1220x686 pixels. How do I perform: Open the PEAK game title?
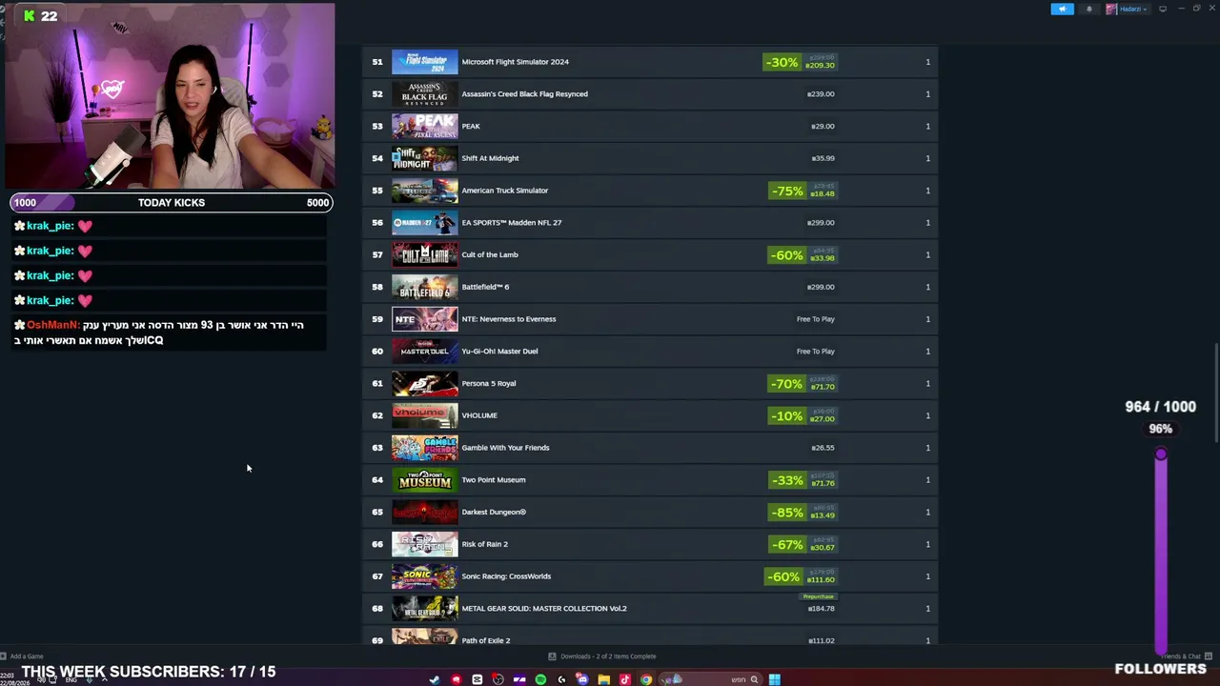click(x=471, y=126)
